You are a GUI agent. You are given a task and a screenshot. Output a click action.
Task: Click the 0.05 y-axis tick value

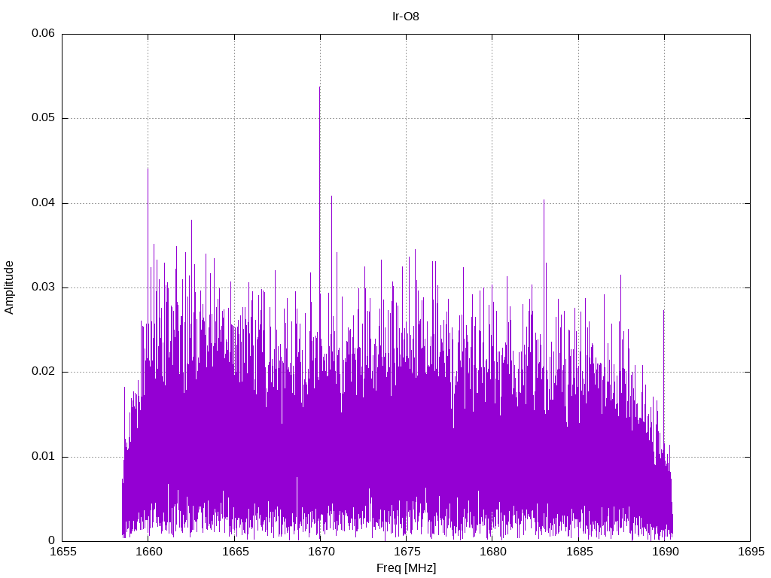(x=43, y=118)
